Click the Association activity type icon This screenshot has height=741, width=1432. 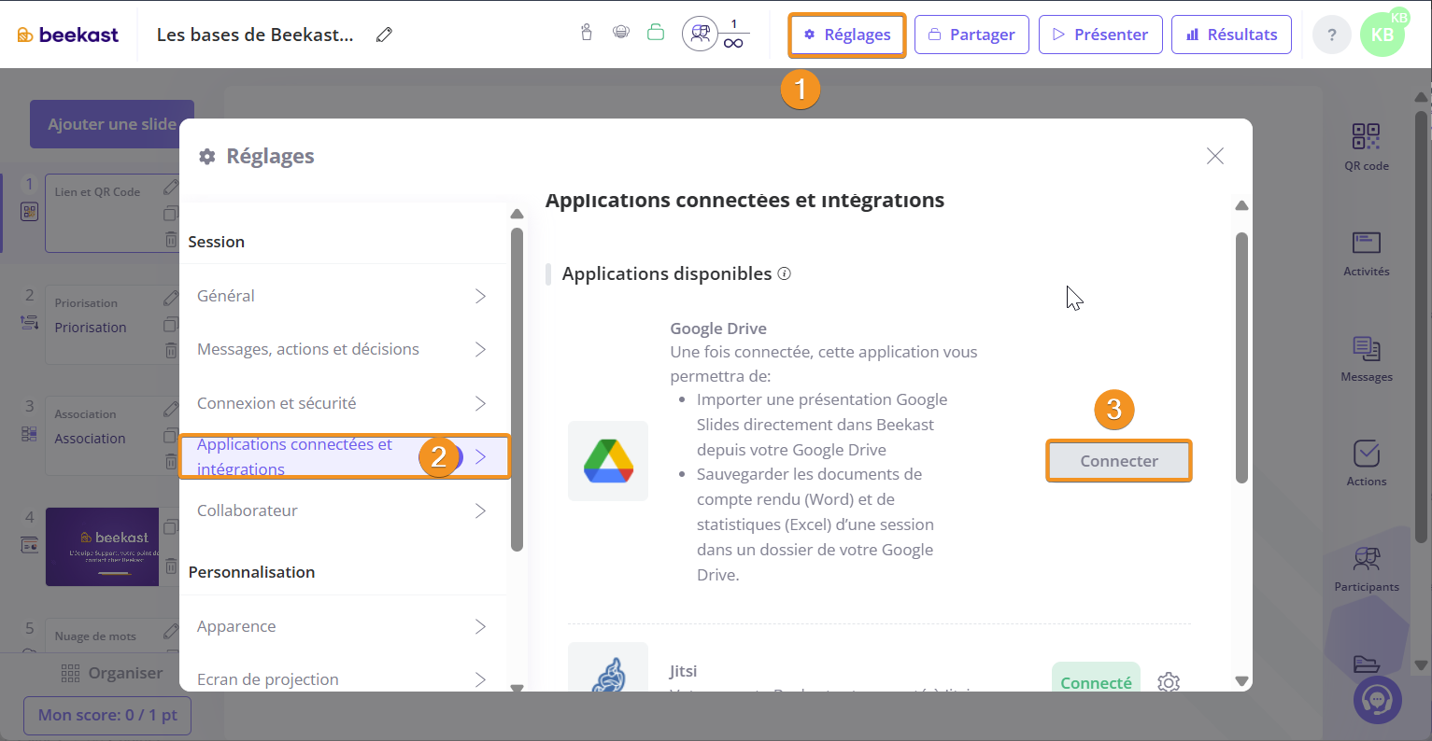[x=30, y=434]
